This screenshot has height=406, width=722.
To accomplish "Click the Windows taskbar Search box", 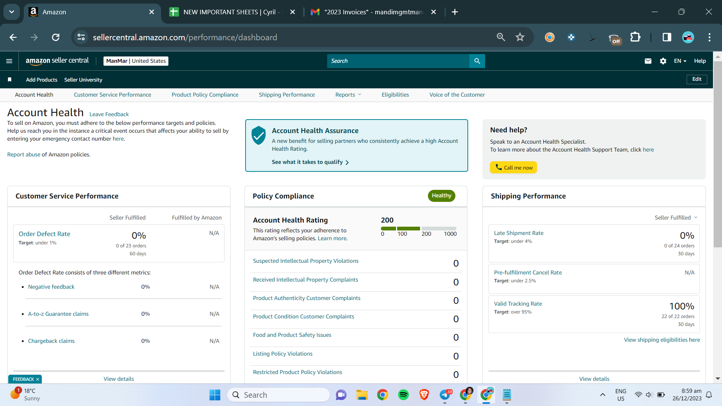I will pos(279,395).
